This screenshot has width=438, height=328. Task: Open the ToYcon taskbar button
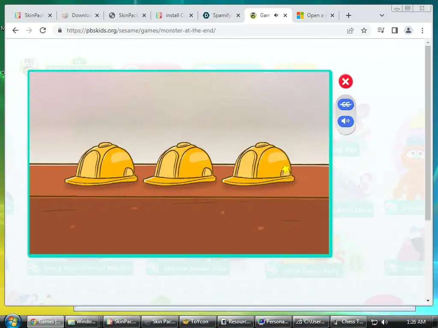coord(198,322)
